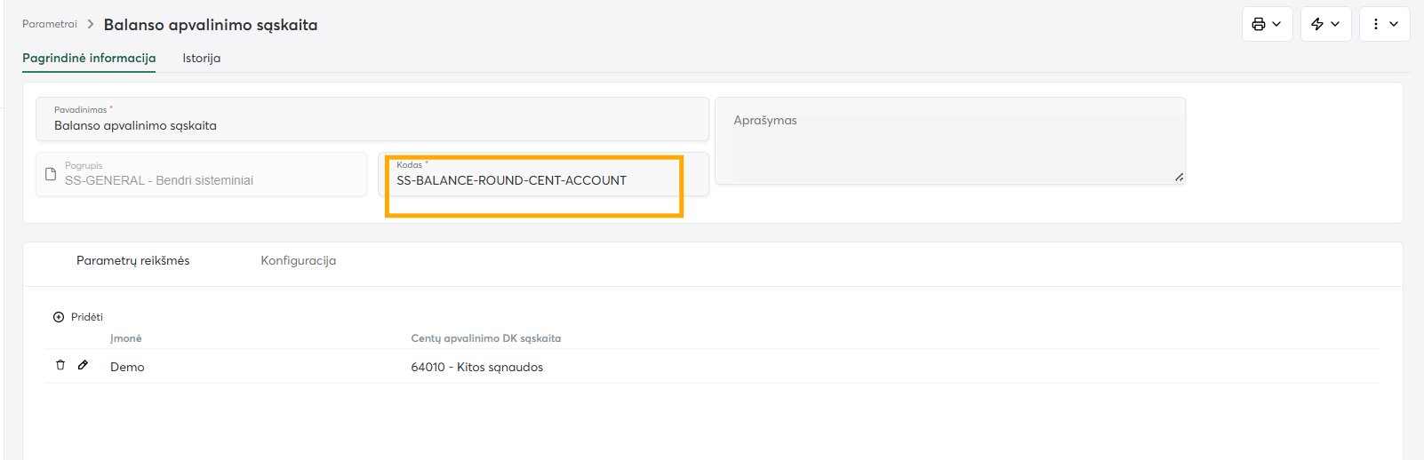Select the Pagrindinė informacija tab
The image size is (1424, 460).
pyautogui.click(x=89, y=58)
